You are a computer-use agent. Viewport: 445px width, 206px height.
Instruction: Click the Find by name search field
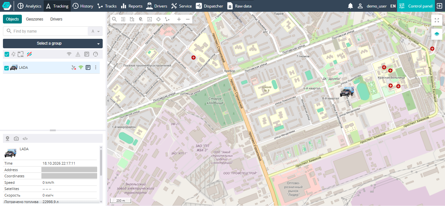pos(46,31)
